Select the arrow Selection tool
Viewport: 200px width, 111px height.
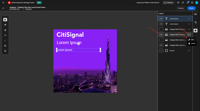(5, 20)
